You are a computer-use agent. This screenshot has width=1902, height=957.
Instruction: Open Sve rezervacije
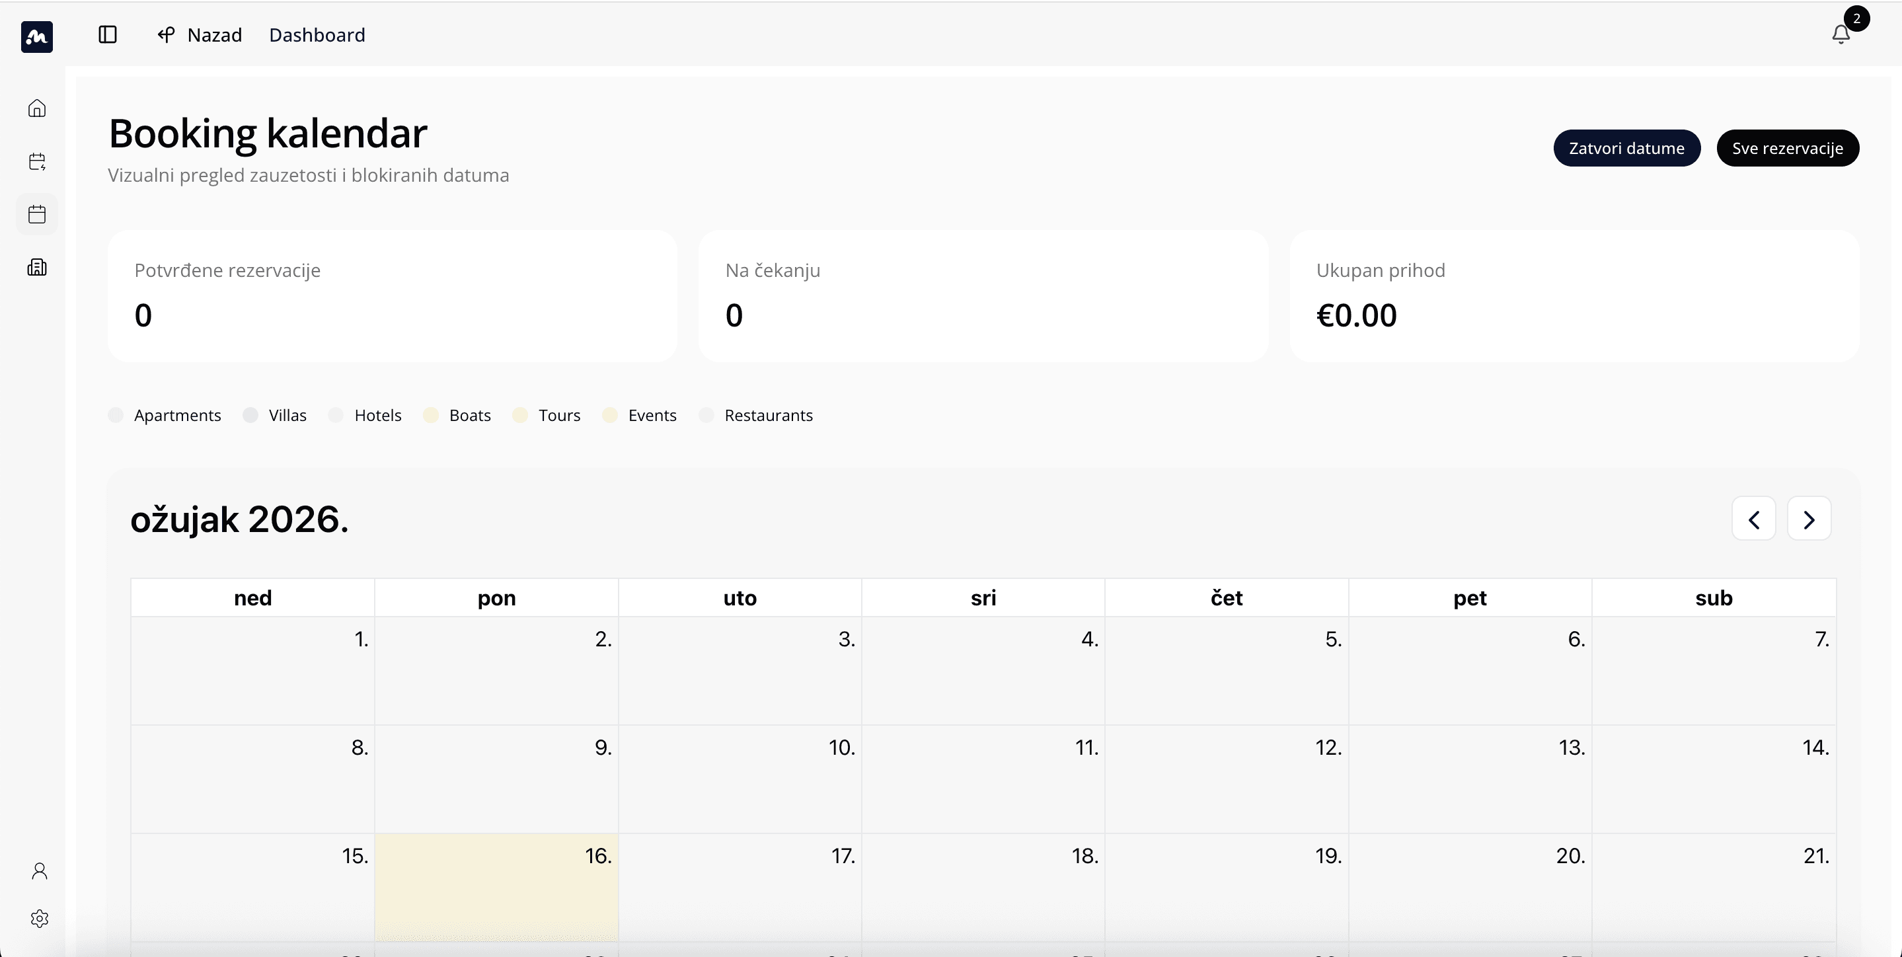click(x=1788, y=147)
